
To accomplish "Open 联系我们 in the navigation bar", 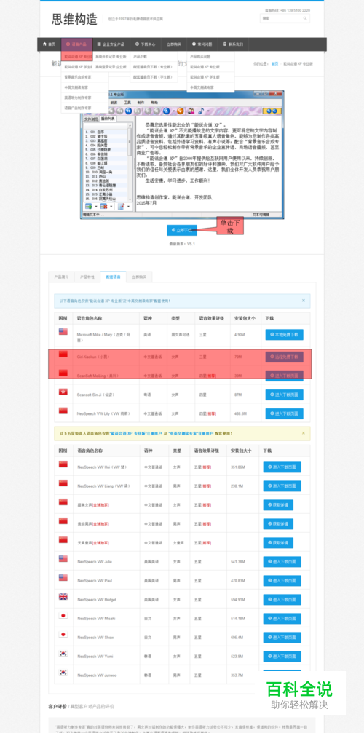I will click(x=233, y=44).
